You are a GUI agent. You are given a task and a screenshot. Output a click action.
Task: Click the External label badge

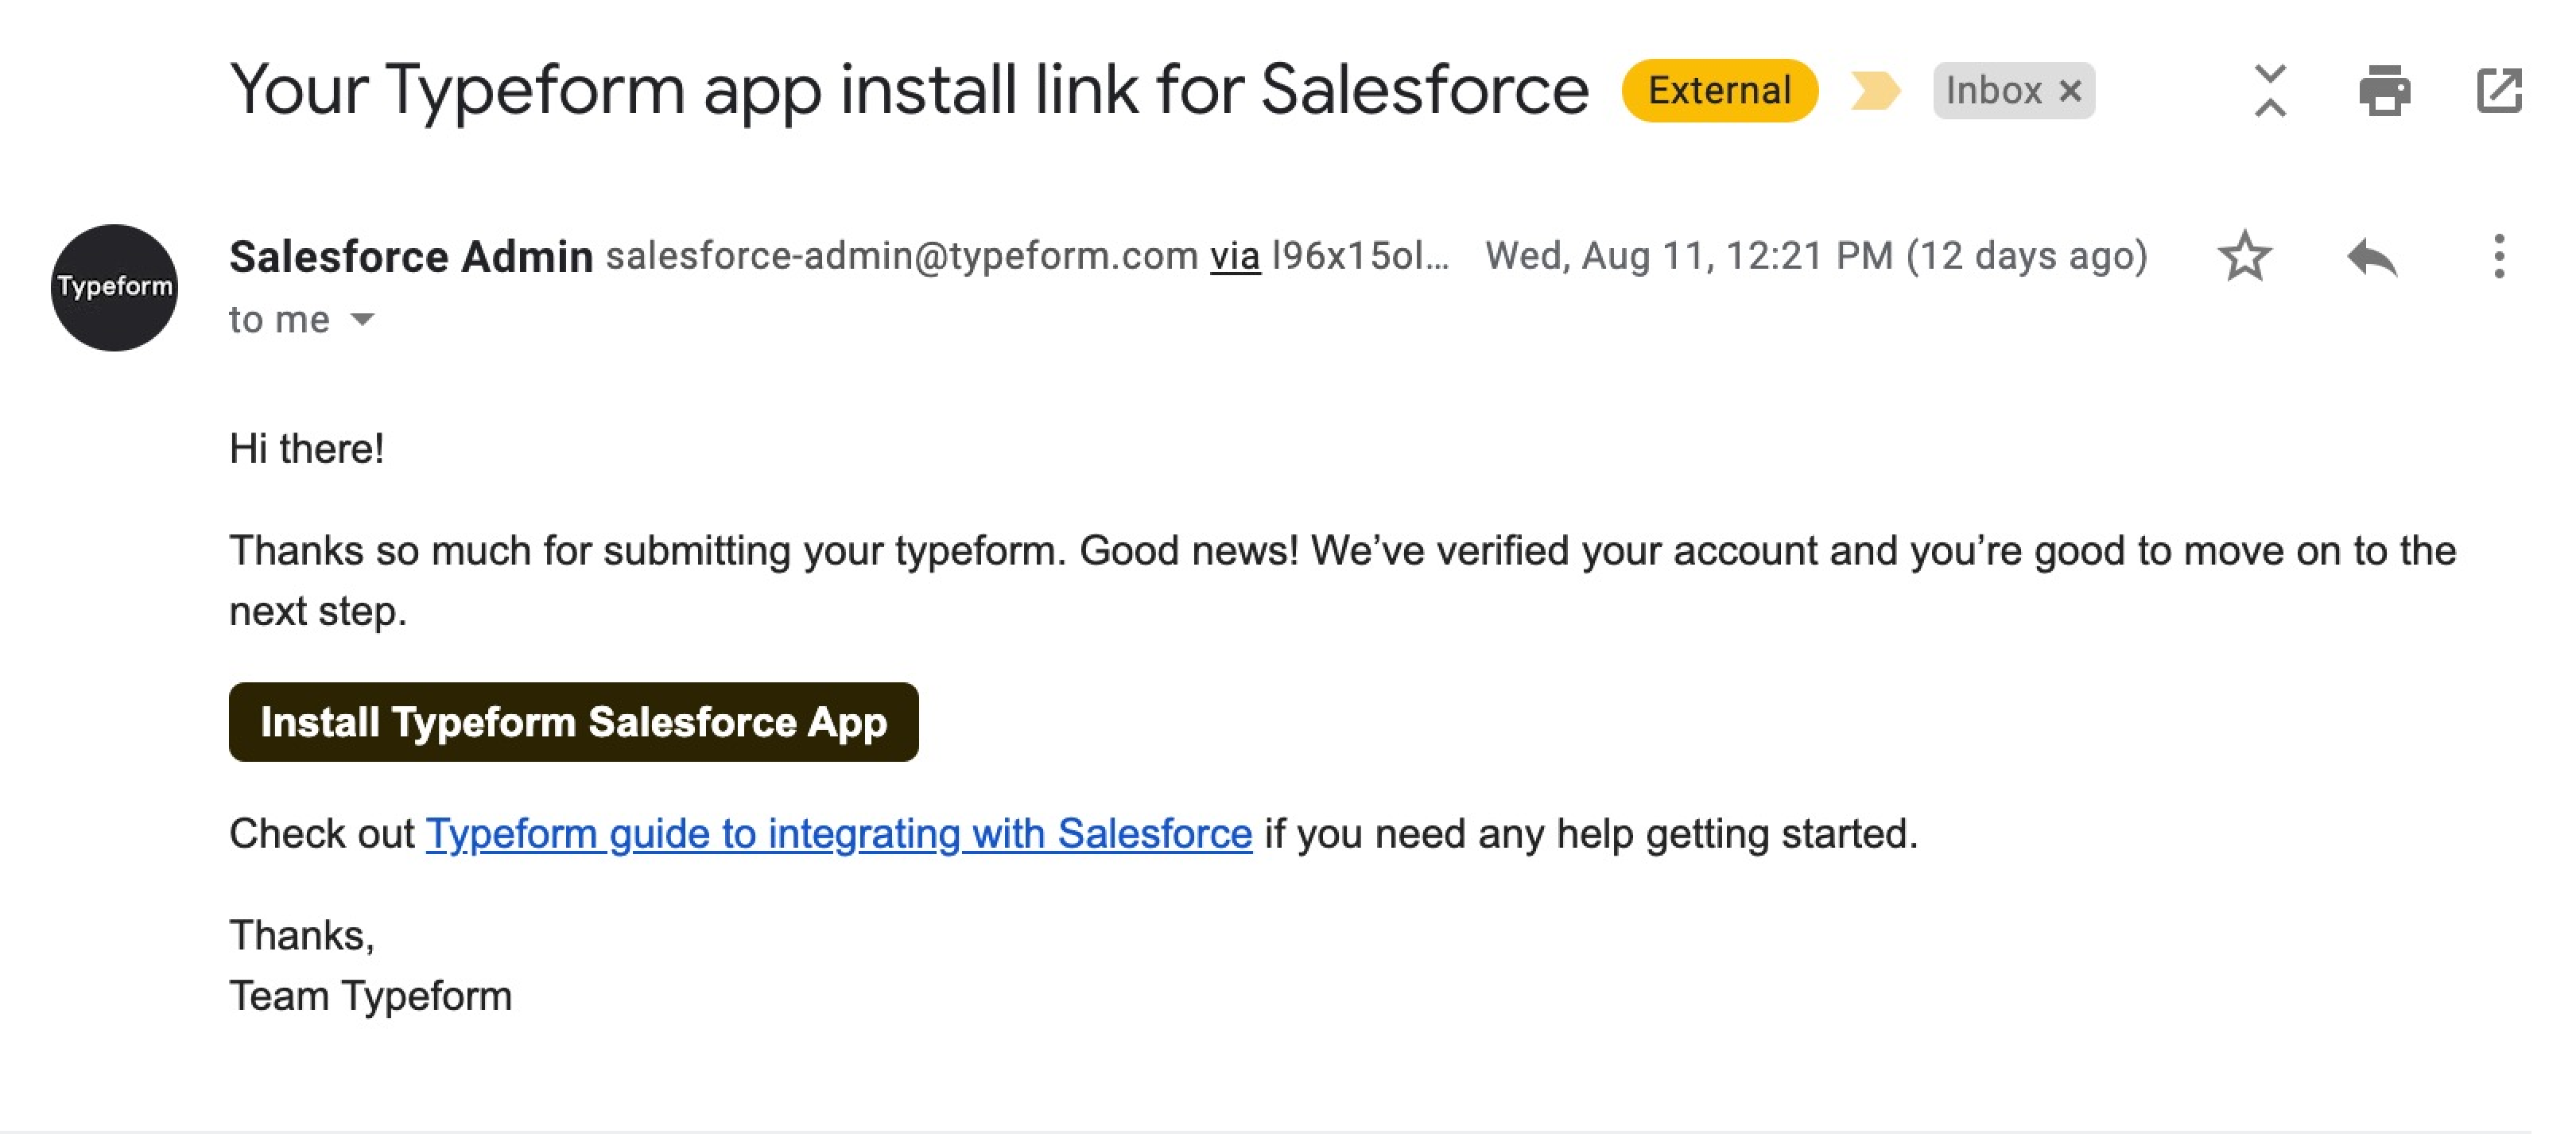[1719, 91]
